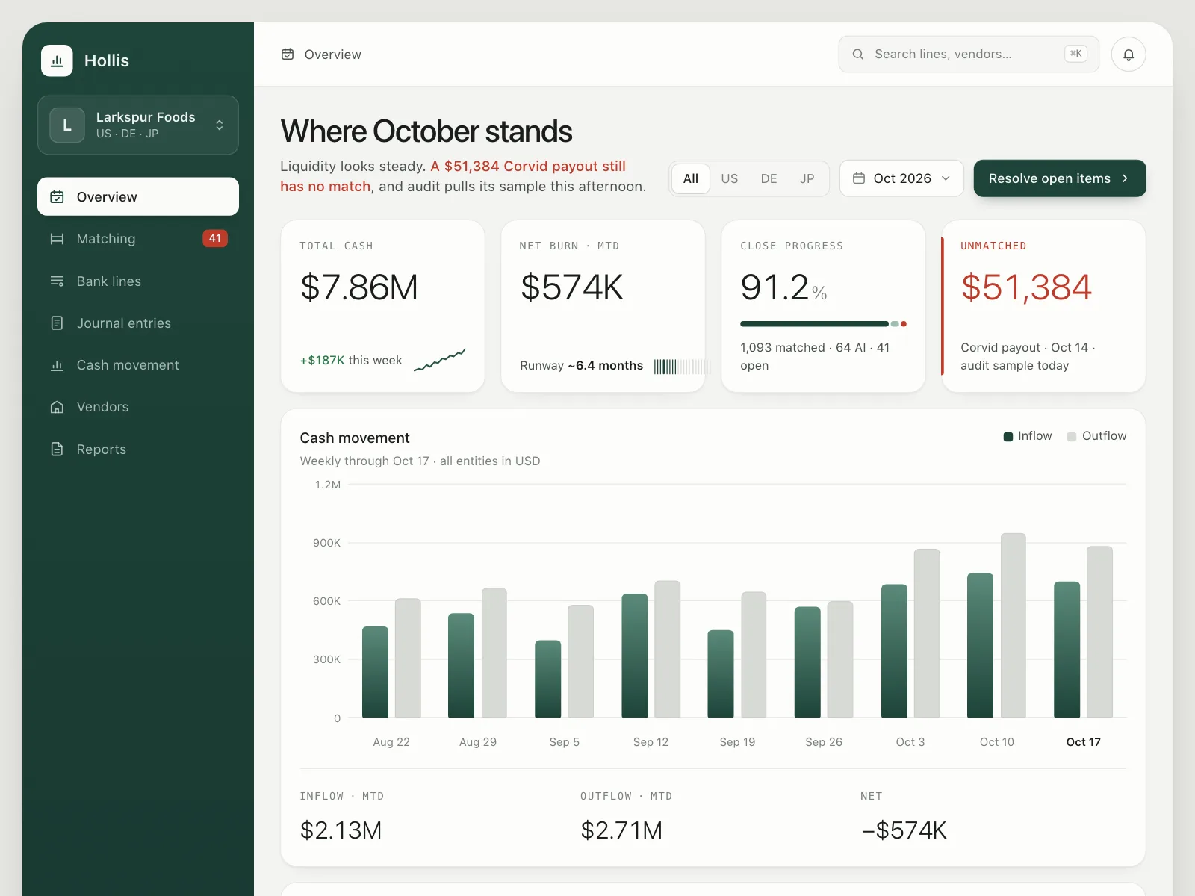Click the notifications bell icon

pos(1129,55)
